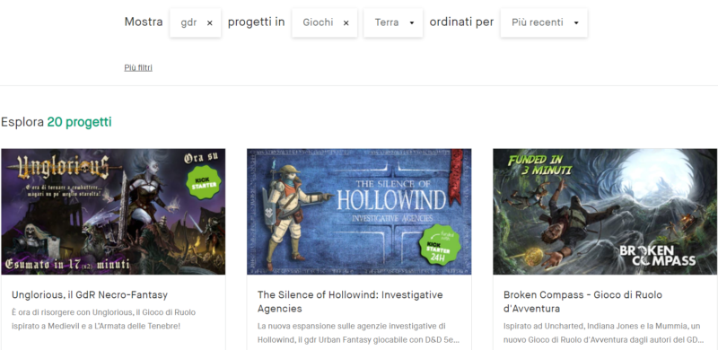Viewport: 718px width, 350px height.
Task: Click the Kickstarter 24H badge on Hollowind image
Action: pyautogui.click(x=439, y=245)
